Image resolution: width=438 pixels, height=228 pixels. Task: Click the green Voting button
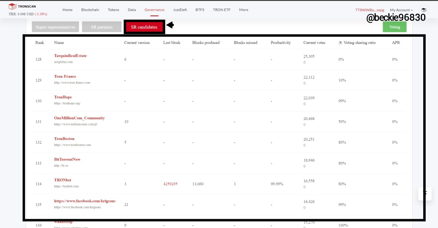(x=395, y=27)
